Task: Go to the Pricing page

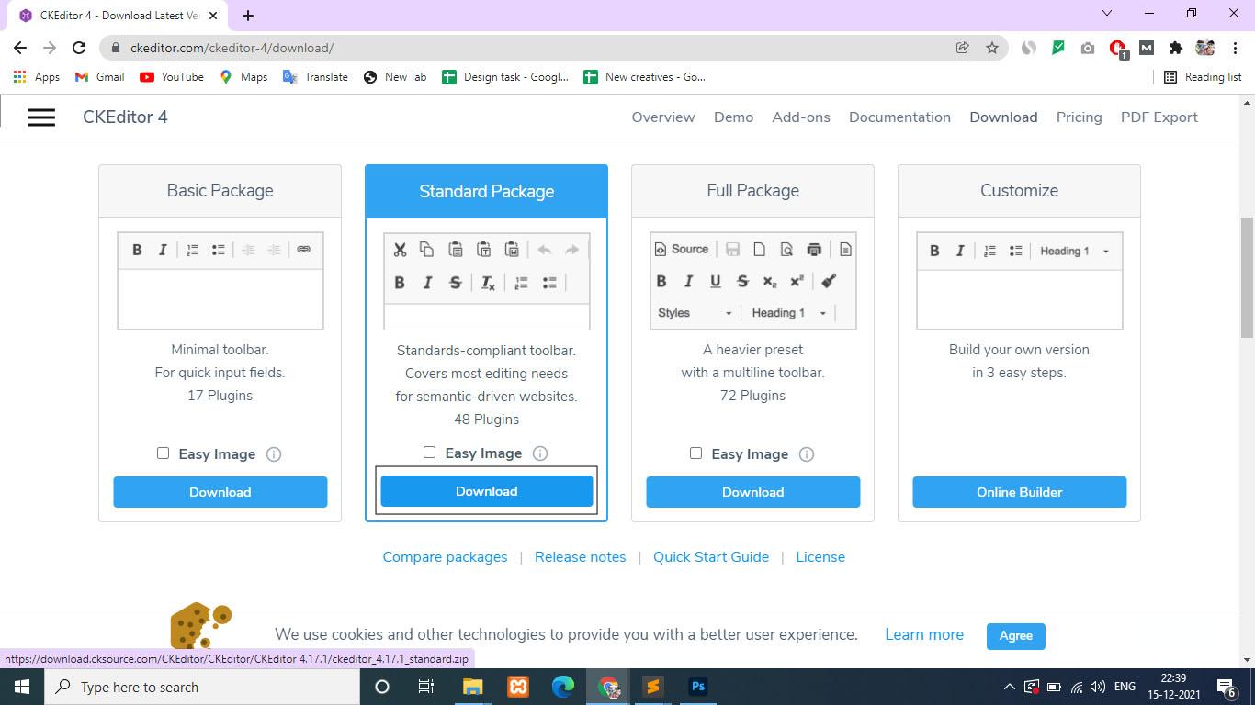Action: point(1079,117)
